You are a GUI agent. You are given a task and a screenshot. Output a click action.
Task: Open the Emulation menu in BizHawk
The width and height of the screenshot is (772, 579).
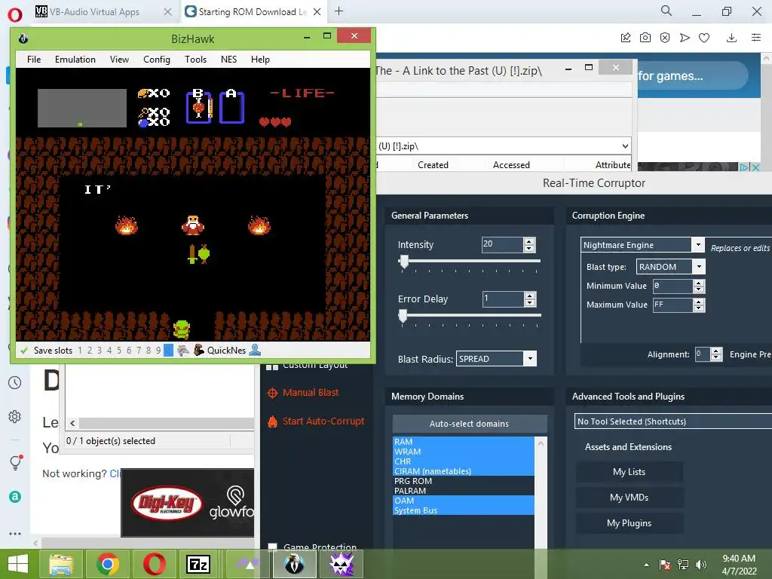tap(75, 60)
